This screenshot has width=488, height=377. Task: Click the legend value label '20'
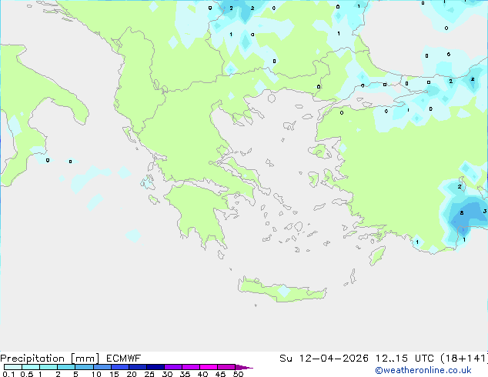pyautogui.click(x=132, y=374)
